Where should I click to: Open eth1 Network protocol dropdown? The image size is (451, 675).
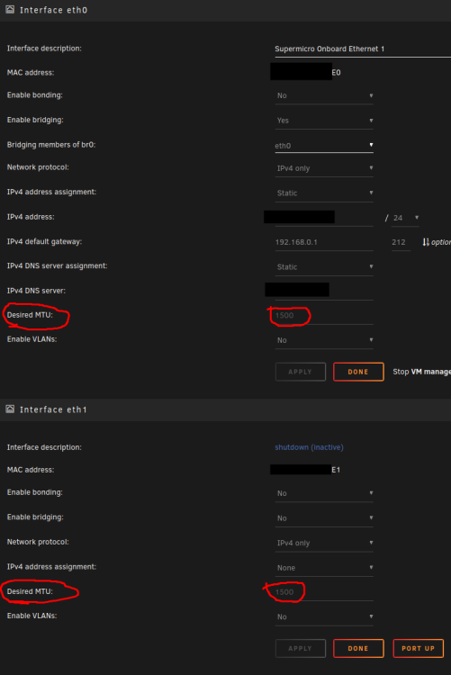click(x=324, y=543)
